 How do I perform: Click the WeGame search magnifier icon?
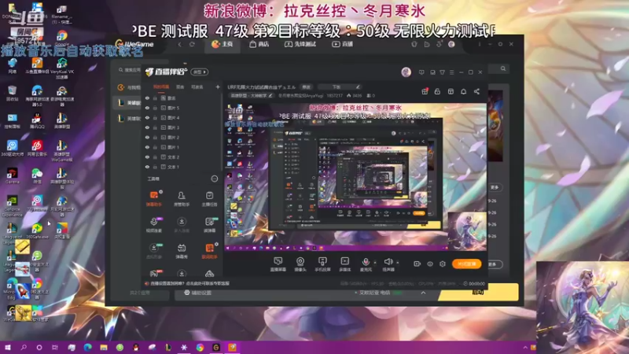[503, 68]
